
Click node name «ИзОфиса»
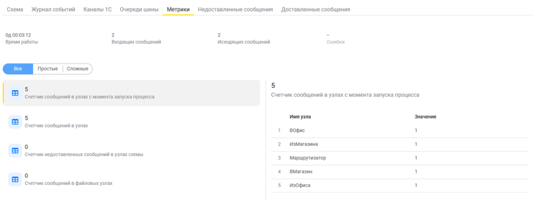[x=300, y=185]
